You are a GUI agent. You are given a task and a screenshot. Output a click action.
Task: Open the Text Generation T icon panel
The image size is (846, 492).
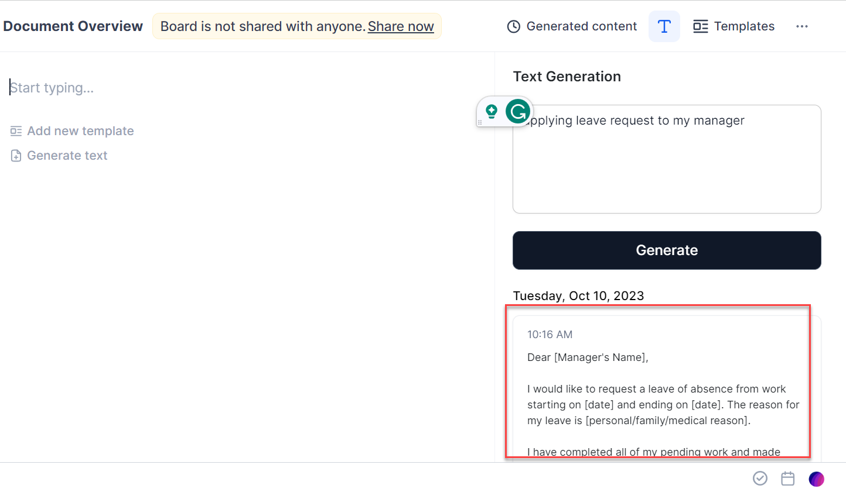[664, 26]
